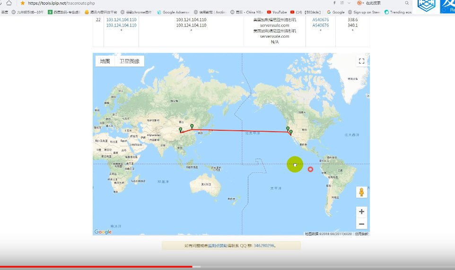Image resolution: width=455 pixels, height=270 pixels.
Task: Open the Google Adsense bookmark
Action: pos(175,12)
